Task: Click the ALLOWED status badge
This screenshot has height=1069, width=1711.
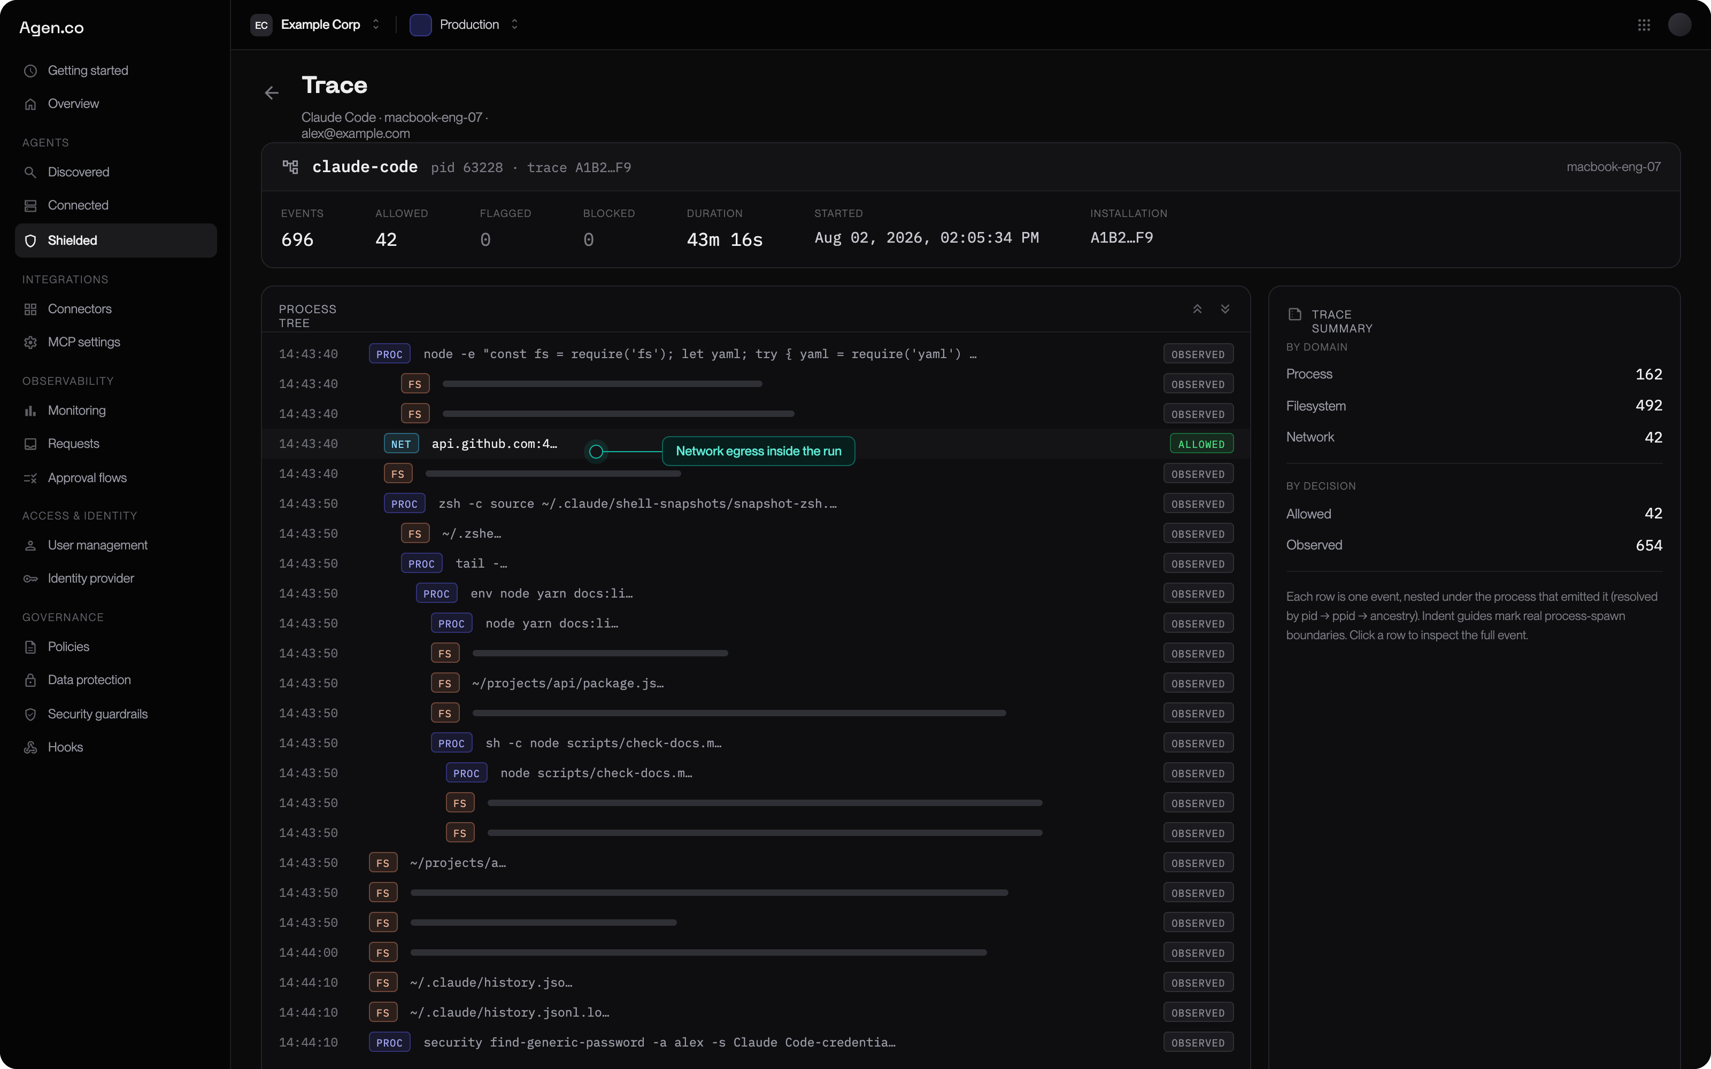Action: (1200, 444)
